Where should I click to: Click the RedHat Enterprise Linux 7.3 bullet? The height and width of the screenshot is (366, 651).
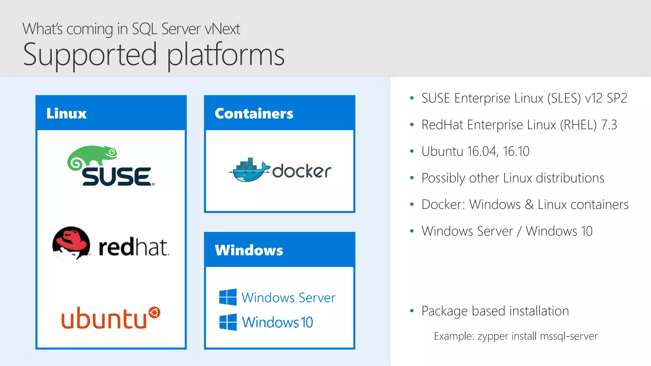pos(519,125)
